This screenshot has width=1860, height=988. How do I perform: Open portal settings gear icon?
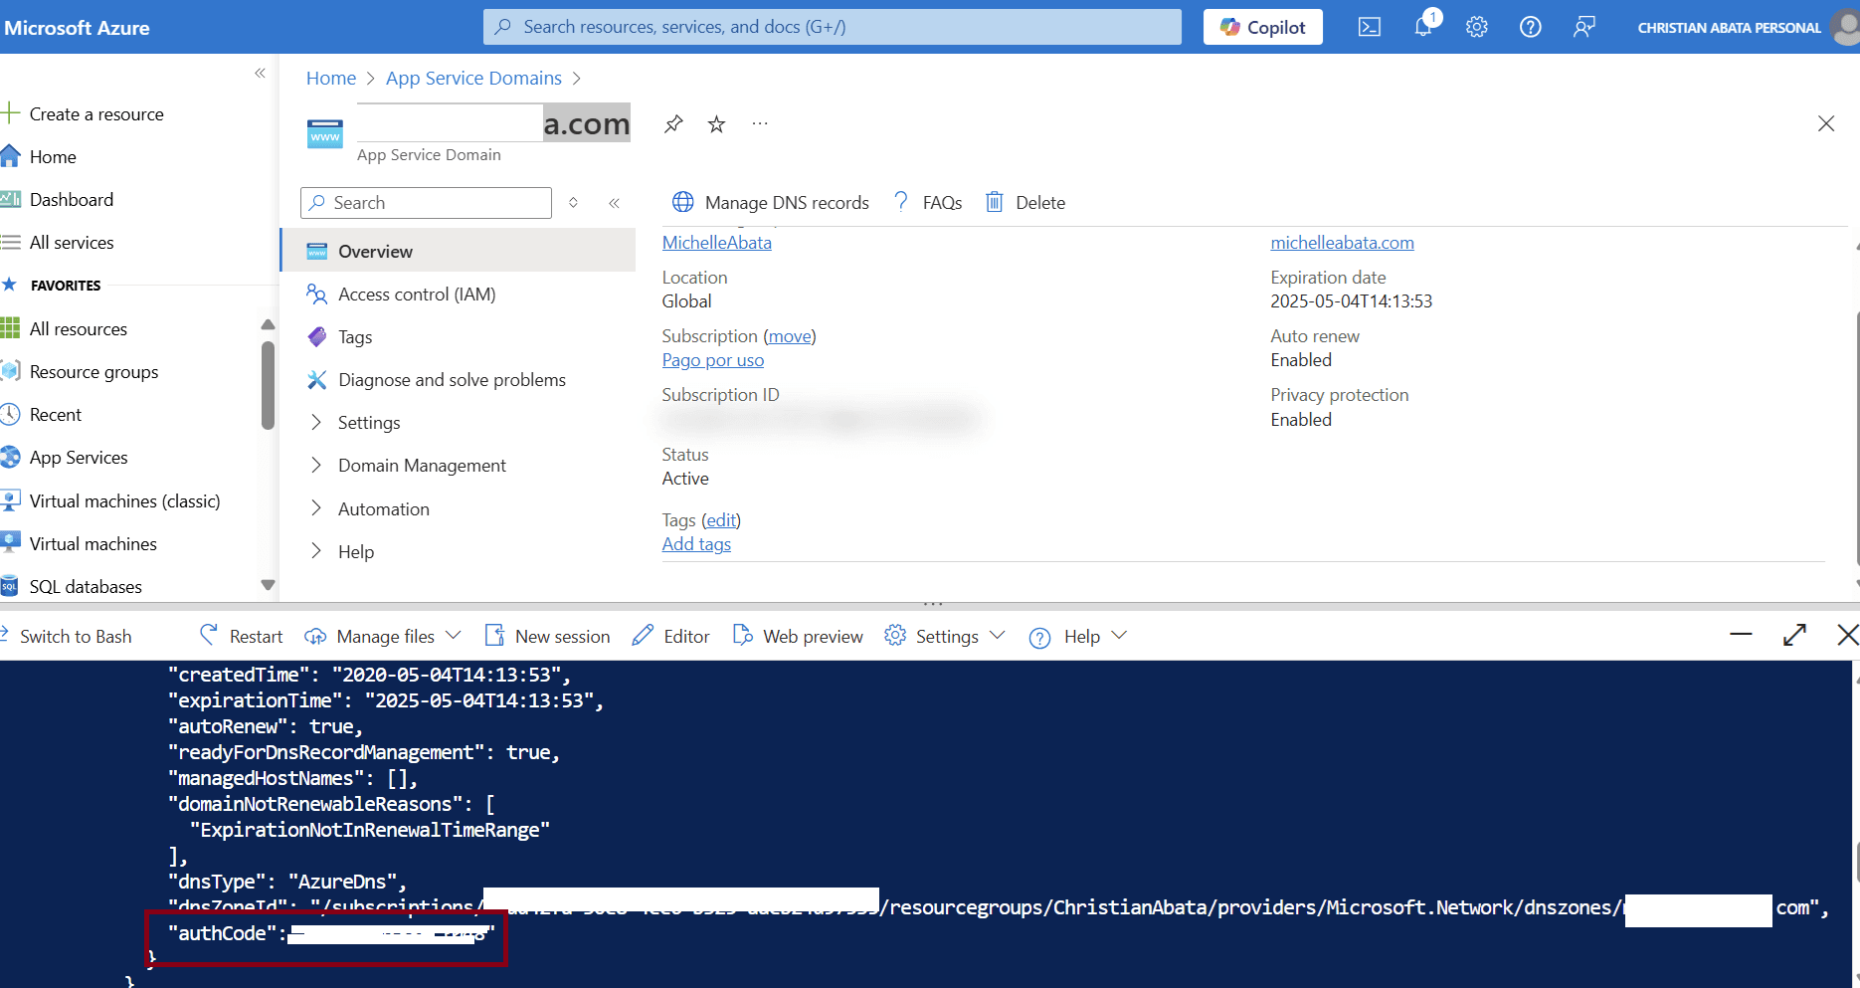(x=1477, y=27)
